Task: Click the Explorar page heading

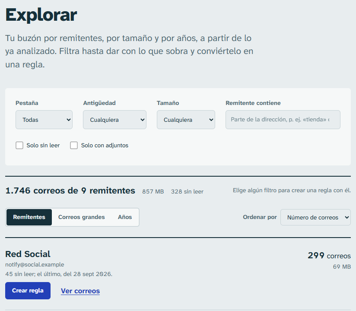Action: pos(41,15)
